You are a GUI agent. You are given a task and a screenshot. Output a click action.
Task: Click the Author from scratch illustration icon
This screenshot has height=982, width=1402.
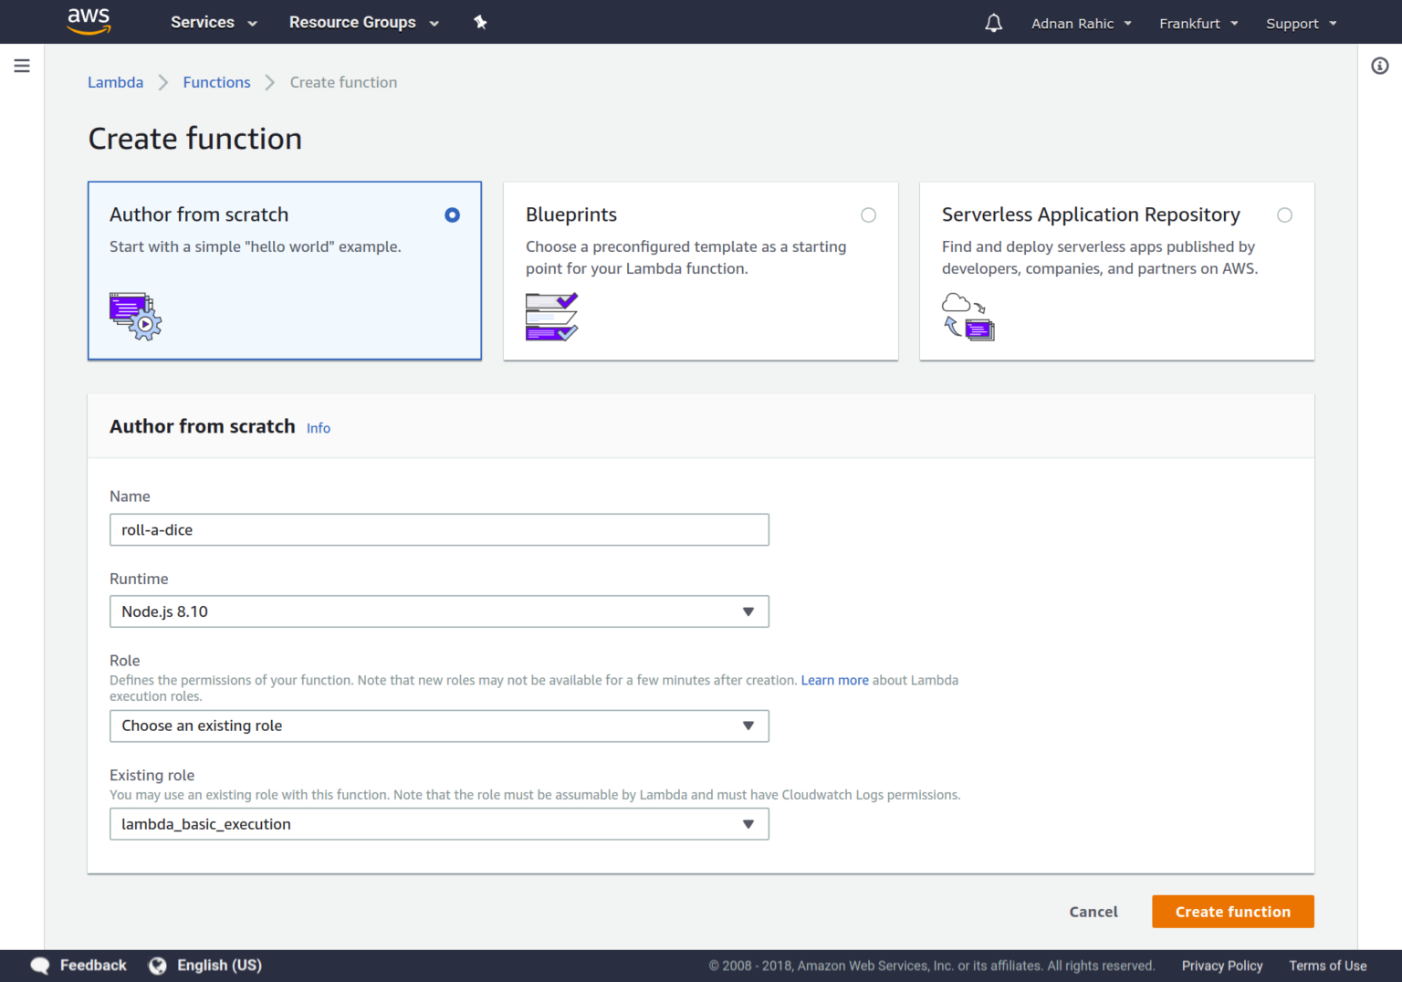pyautogui.click(x=135, y=316)
